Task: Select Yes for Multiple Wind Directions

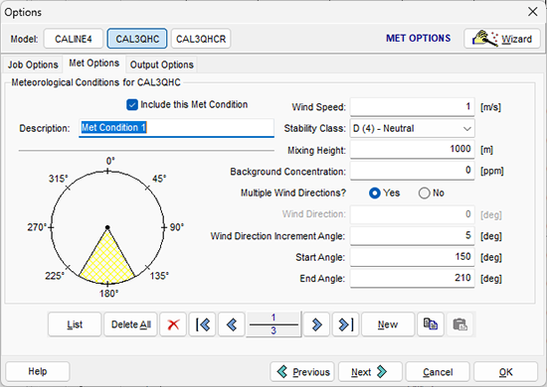Action: click(375, 193)
